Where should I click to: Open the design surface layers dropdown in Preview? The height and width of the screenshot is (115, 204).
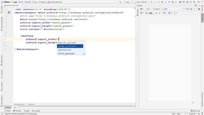click(x=142, y=9)
